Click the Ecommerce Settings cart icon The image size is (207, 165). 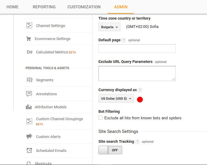pyautogui.click(x=29, y=39)
